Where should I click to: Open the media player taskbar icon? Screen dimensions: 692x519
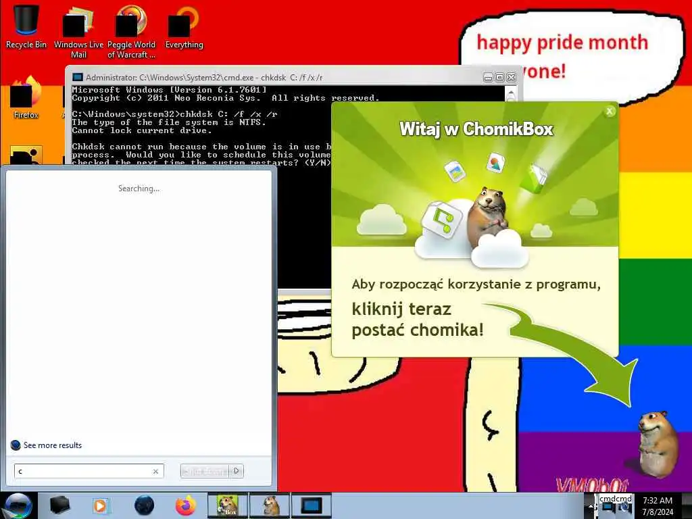100,505
